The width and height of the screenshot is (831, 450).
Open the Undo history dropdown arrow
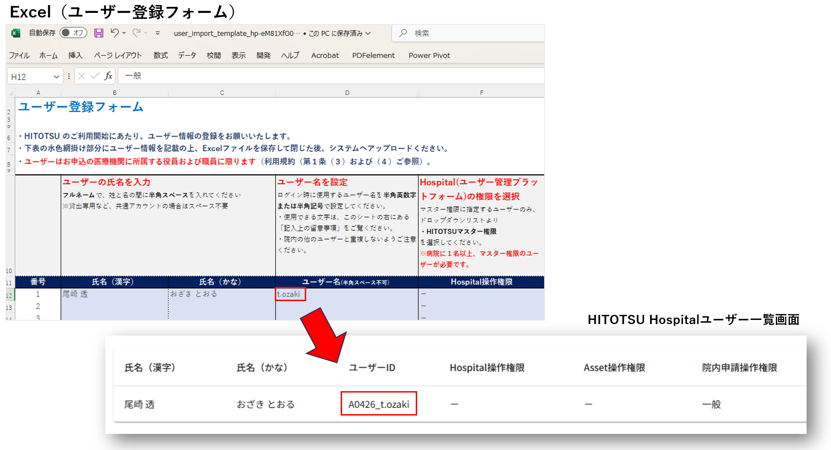pyautogui.click(x=124, y=33)
